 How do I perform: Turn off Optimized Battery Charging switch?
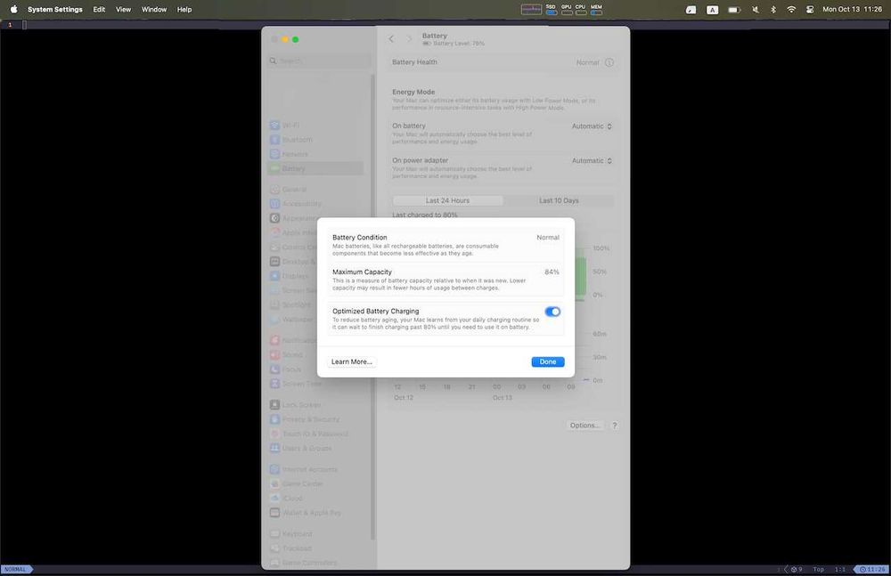552,312
